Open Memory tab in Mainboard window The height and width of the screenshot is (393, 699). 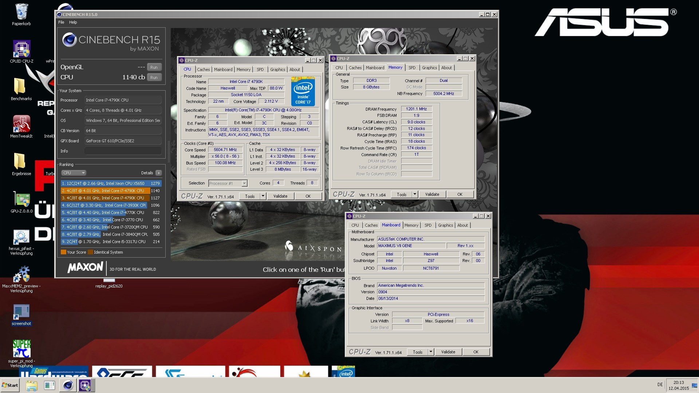[411, 225]
